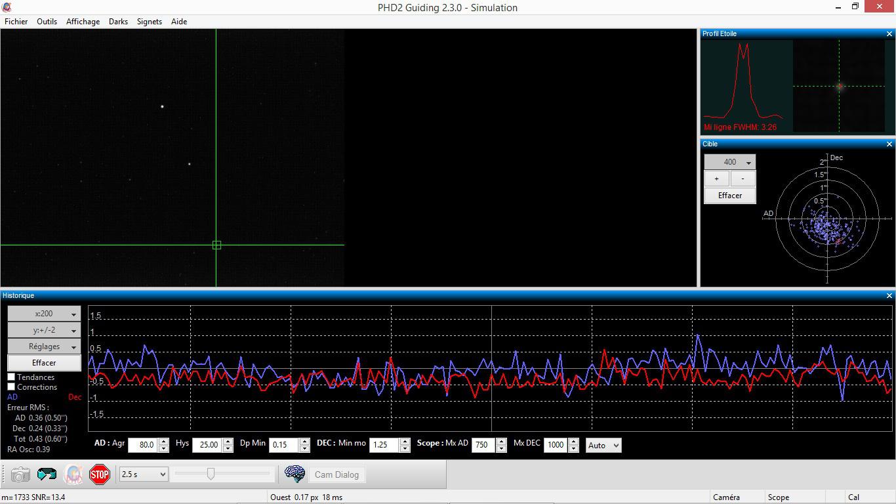Viewport: 896px width, 504px height.
Task: Decrease Dp Min value with down arrow
Action: point(304,449)
